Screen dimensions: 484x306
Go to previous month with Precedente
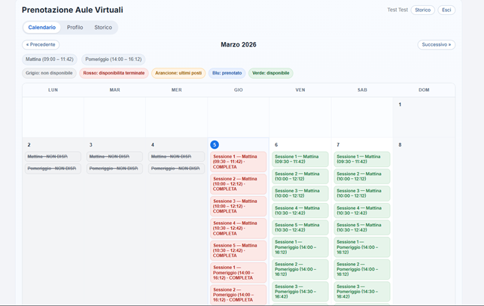[x=41, y=45]
